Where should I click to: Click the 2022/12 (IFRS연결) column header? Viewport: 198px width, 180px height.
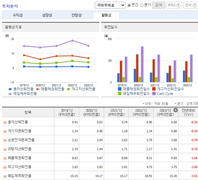141,112
